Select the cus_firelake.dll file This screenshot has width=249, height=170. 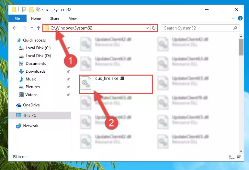point(116,84)
